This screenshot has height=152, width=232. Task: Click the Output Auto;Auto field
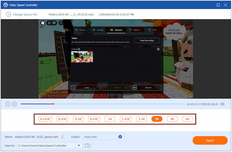(x=103, y=137)
